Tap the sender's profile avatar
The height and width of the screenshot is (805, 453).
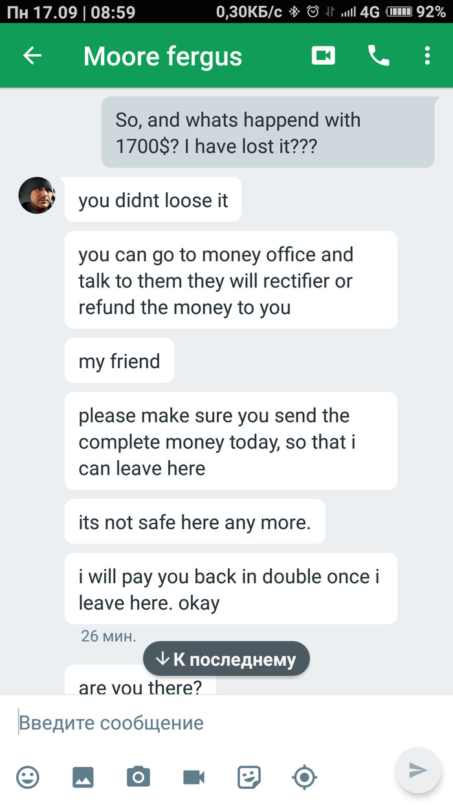click(x=37, y=195)
